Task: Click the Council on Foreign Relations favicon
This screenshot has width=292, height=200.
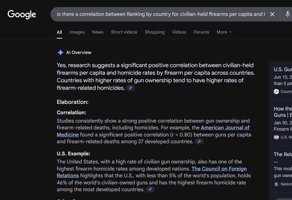Action: [276, 92]
